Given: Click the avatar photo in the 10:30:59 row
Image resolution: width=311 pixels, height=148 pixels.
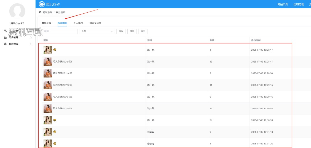Looking at the screenshot, I should (48, 120).
